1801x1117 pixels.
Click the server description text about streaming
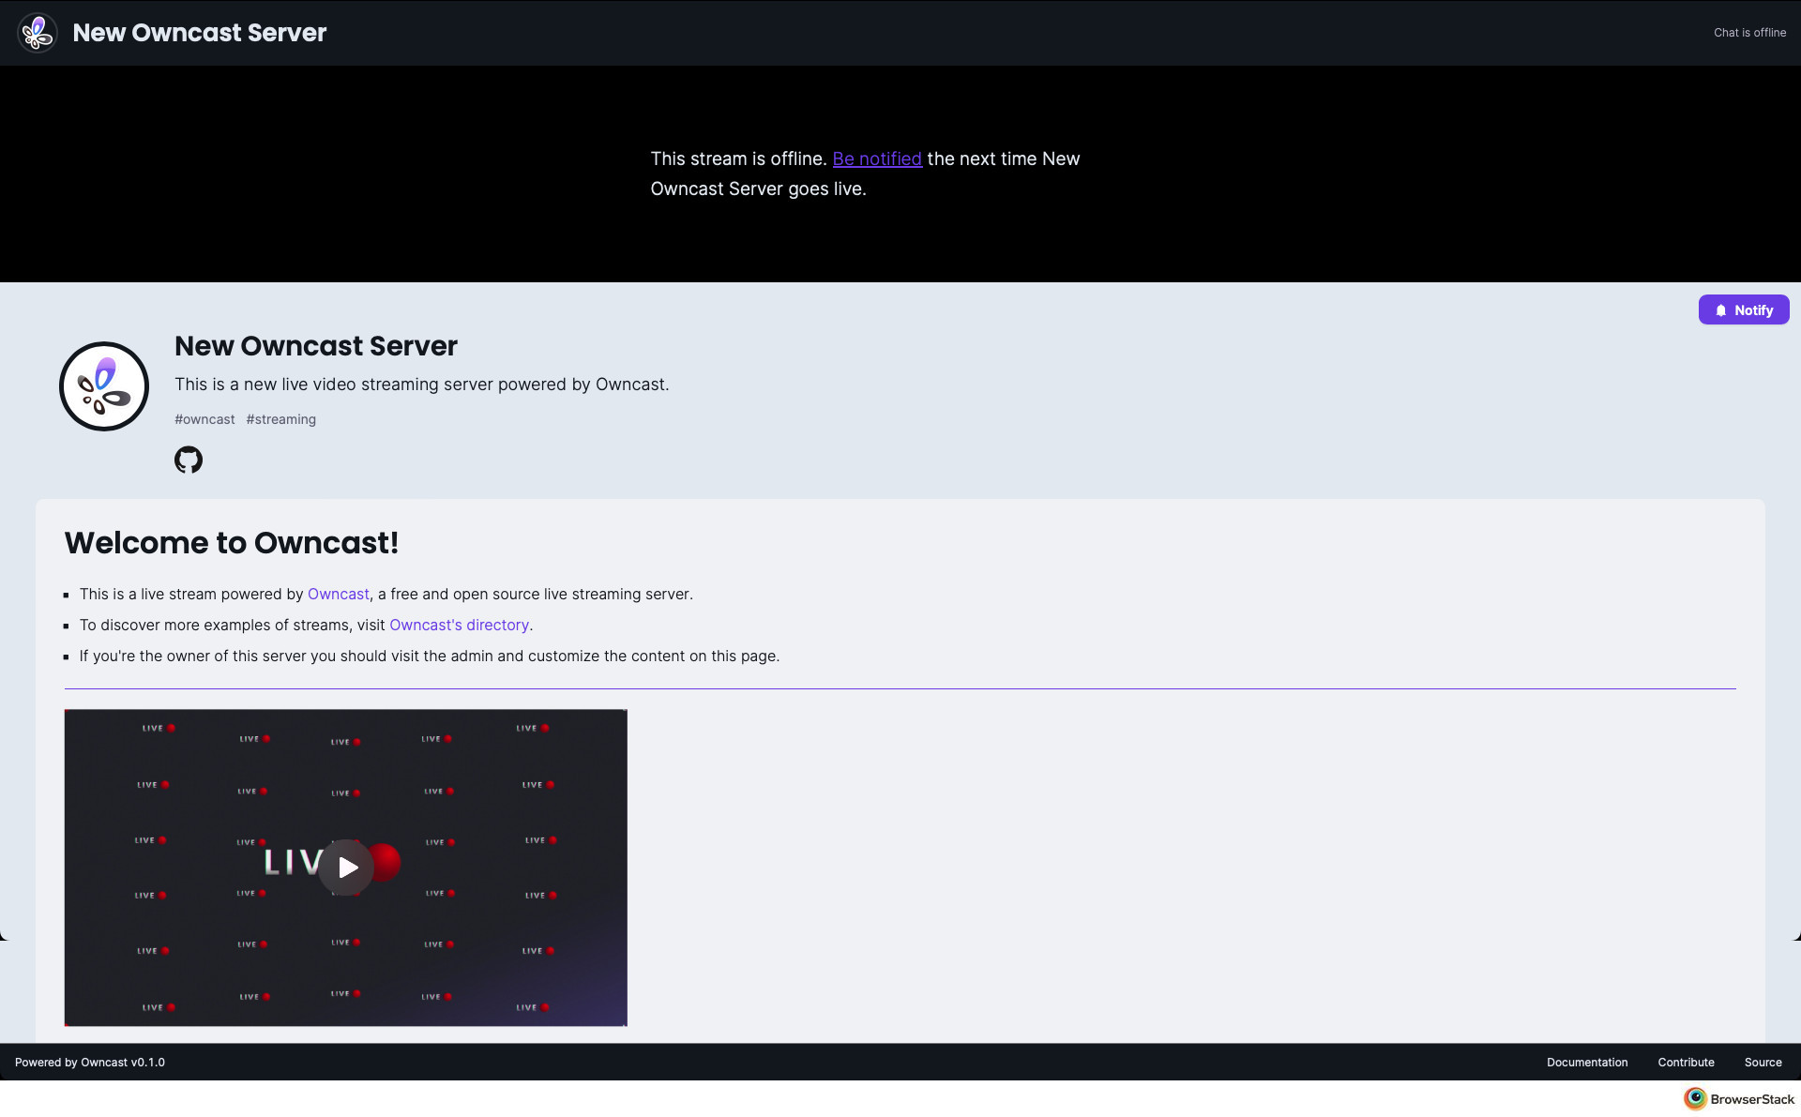(422, 385)
